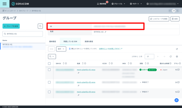Open the 更新情報 notifications bell
182x108 pixels.
pos(101,4)
